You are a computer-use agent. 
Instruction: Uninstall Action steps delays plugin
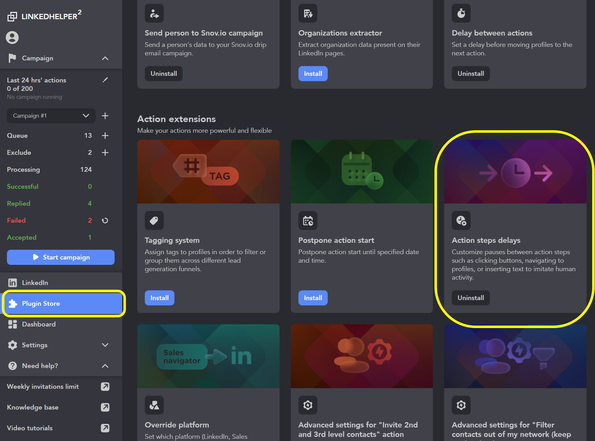471,298
